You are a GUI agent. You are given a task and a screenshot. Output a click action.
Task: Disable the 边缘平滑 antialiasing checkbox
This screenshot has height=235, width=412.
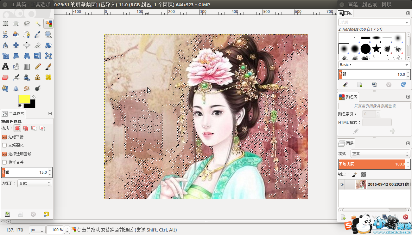(4, 137)
